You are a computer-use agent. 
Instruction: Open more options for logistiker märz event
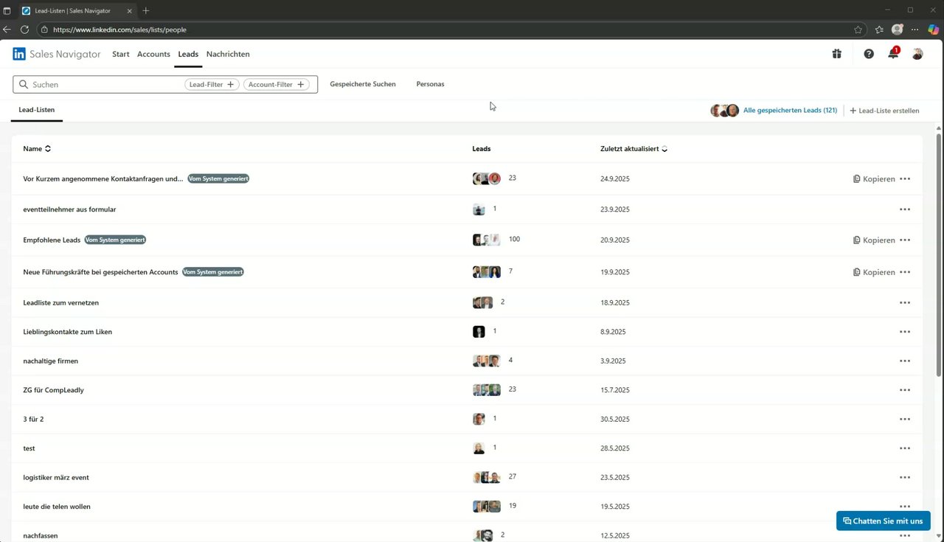pos(905,477)
